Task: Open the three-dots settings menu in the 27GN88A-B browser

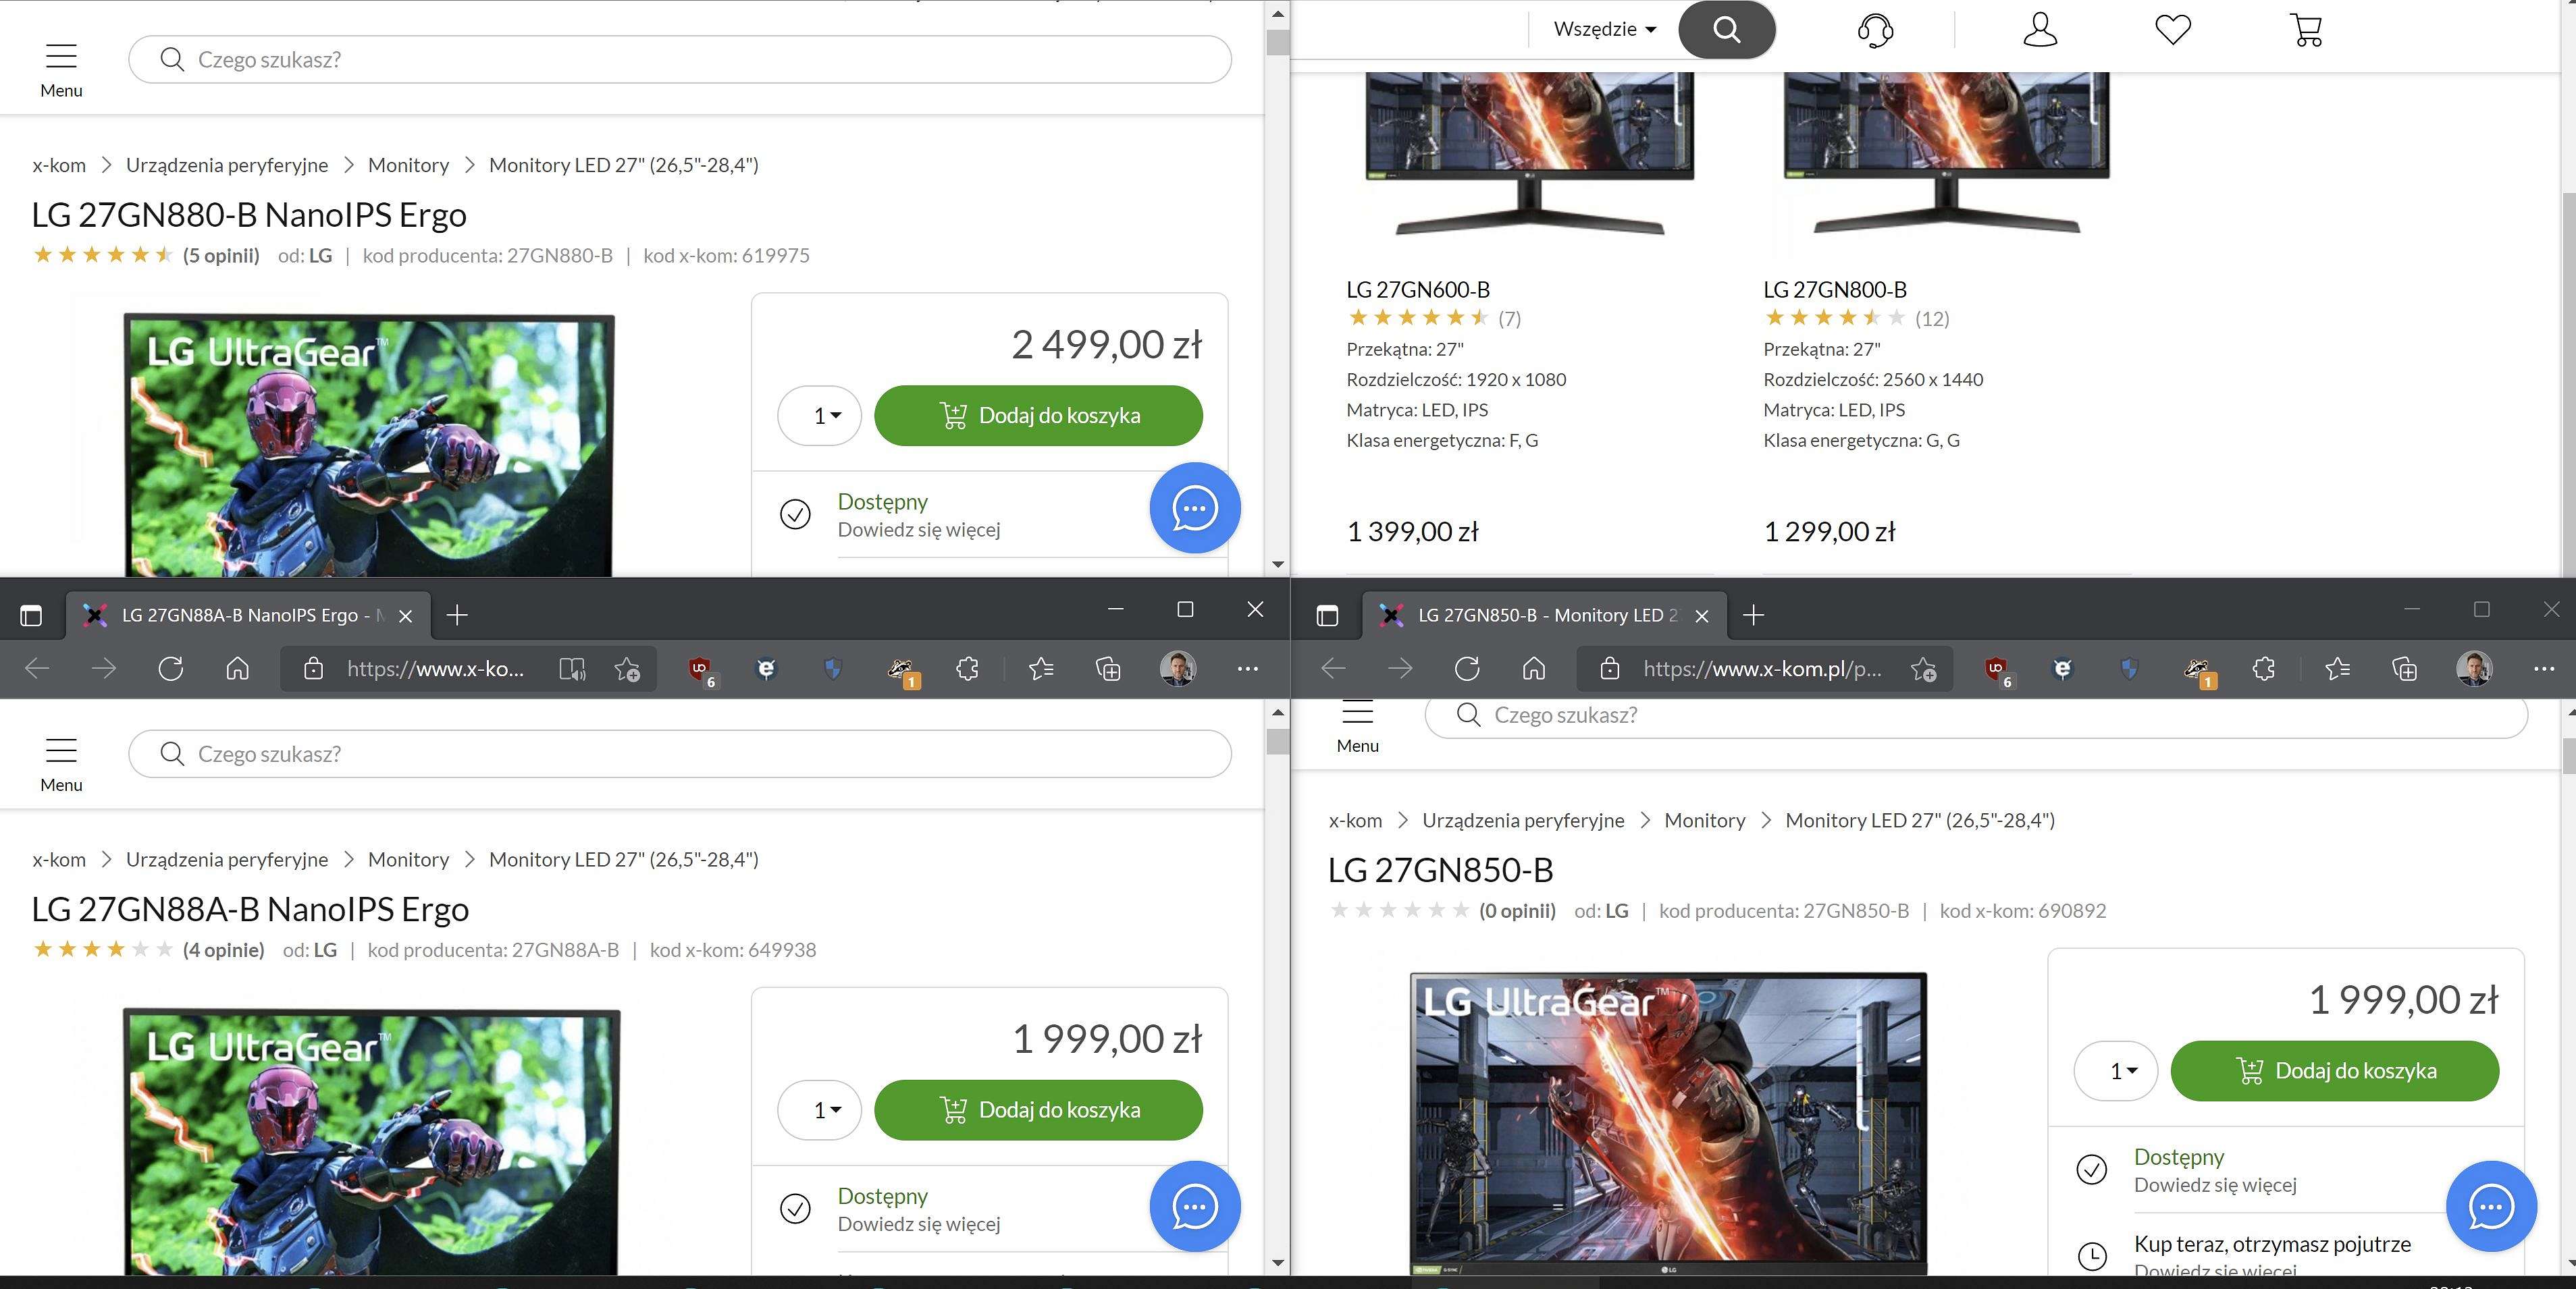Action: (x=1247, y=669)
